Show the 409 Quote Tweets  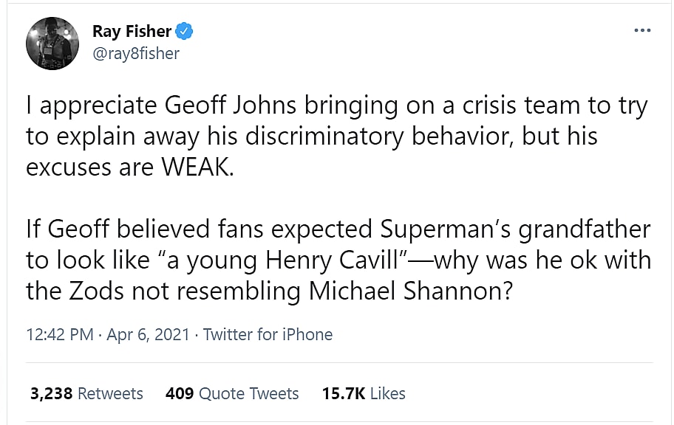point(232,393)
